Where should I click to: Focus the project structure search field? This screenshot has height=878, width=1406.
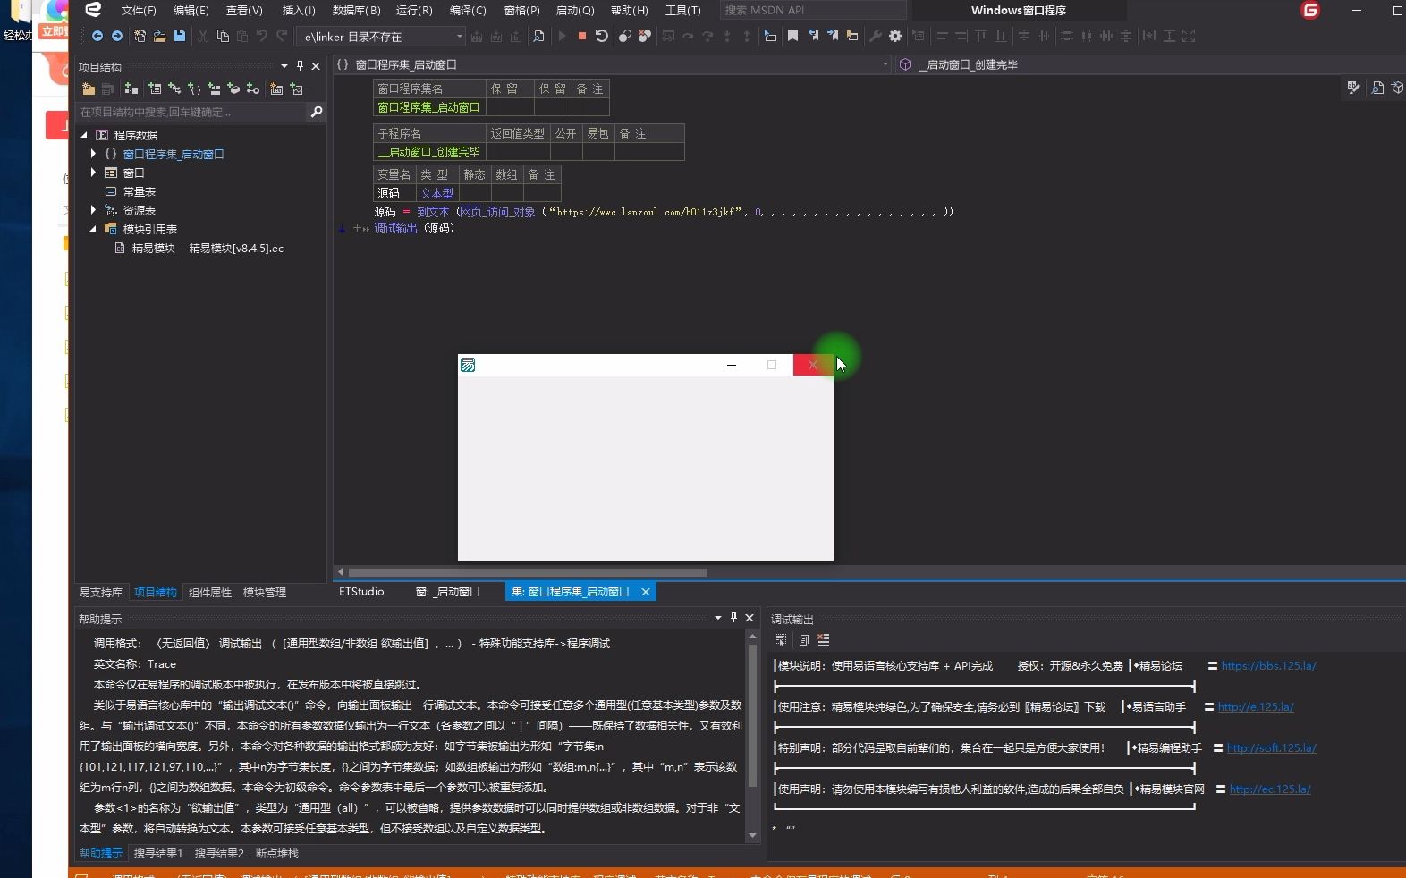click(191, 112)
